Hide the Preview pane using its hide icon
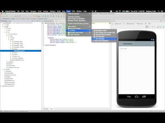165x123 pixels. tap(164, 21)
